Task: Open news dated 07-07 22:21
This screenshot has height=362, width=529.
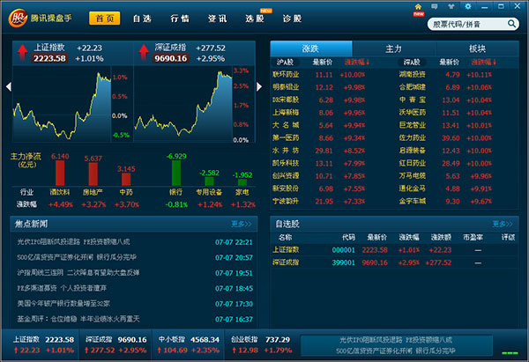Action: (x=135, y=242)
